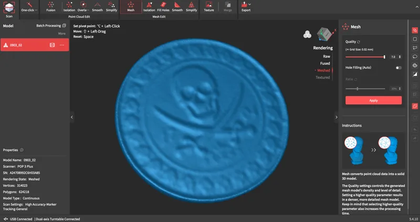Click the invert selection icon
This screenshot has width=420, height=222.
[x=415, y=74]
